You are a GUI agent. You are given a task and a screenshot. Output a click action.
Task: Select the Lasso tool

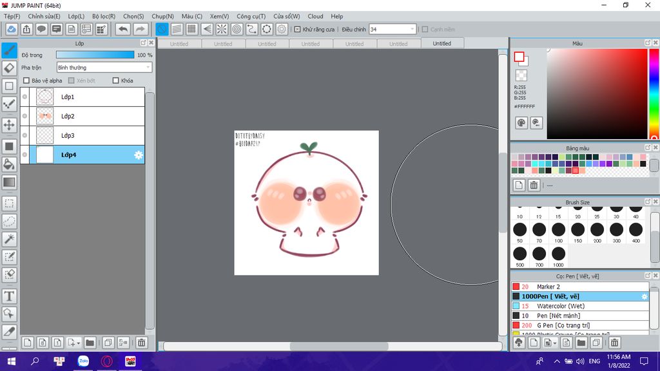click(x=9, y=222)
